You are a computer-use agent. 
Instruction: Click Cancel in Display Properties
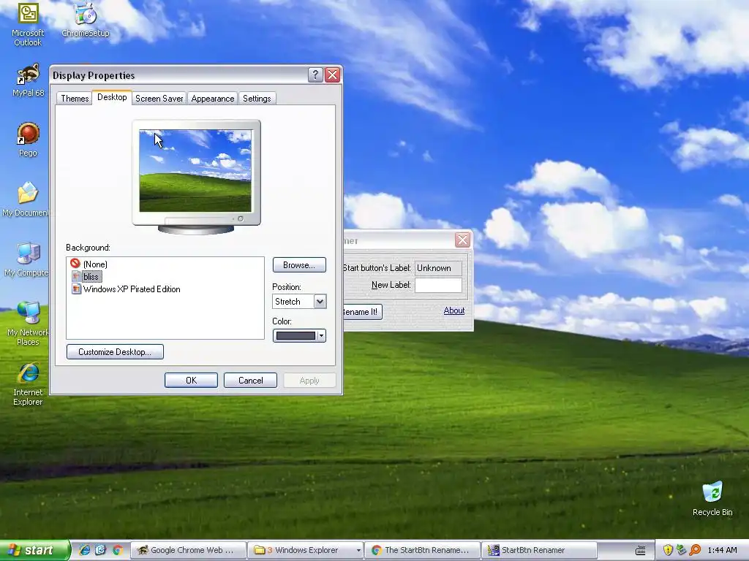tap(250, 380)
